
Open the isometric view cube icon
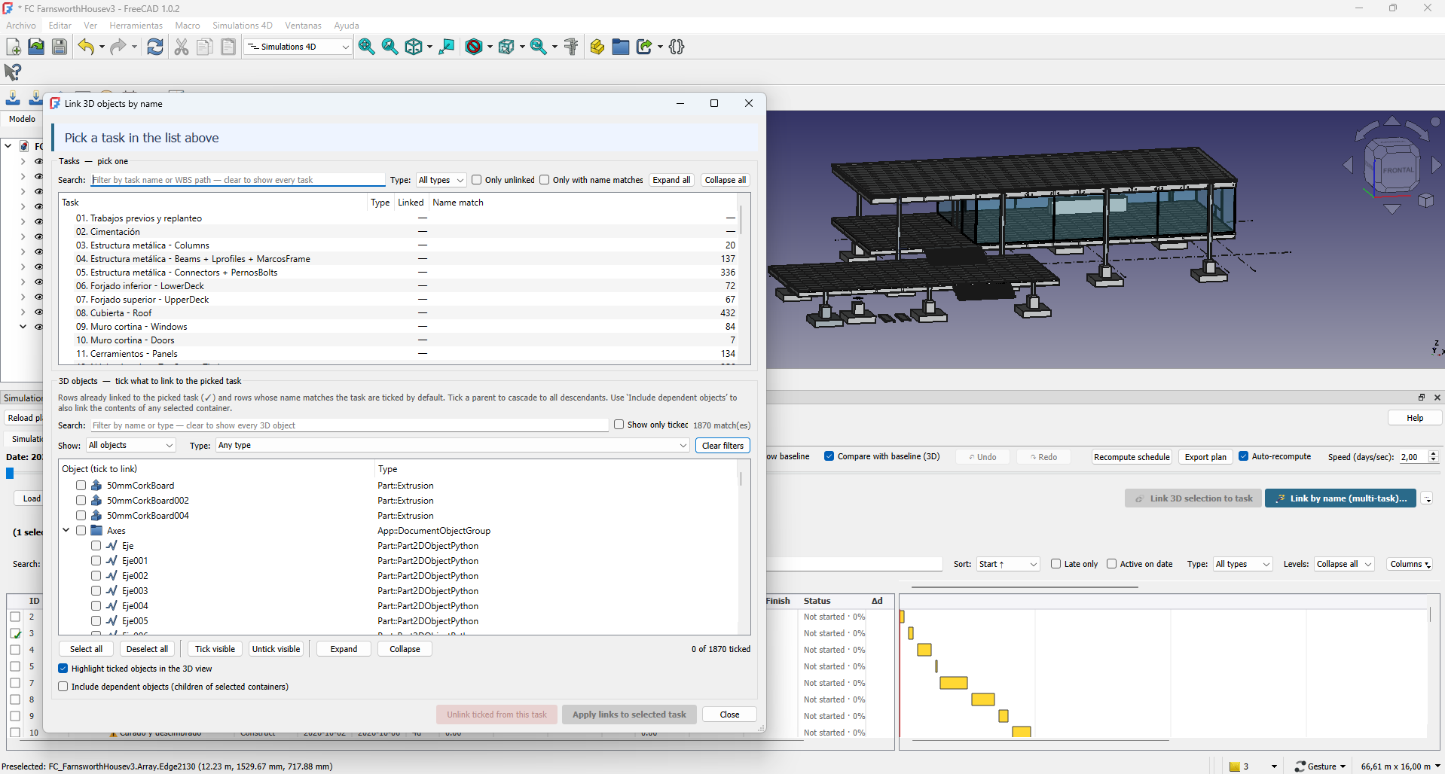click(414, 47)
